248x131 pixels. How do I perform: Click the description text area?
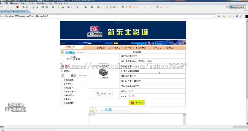[136, 119]
